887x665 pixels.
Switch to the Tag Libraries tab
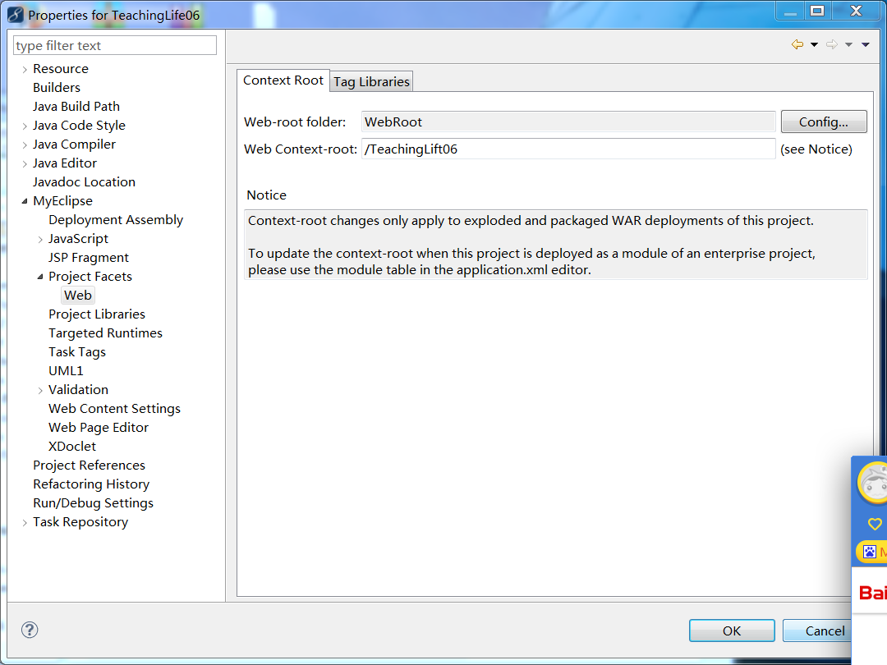371,82
